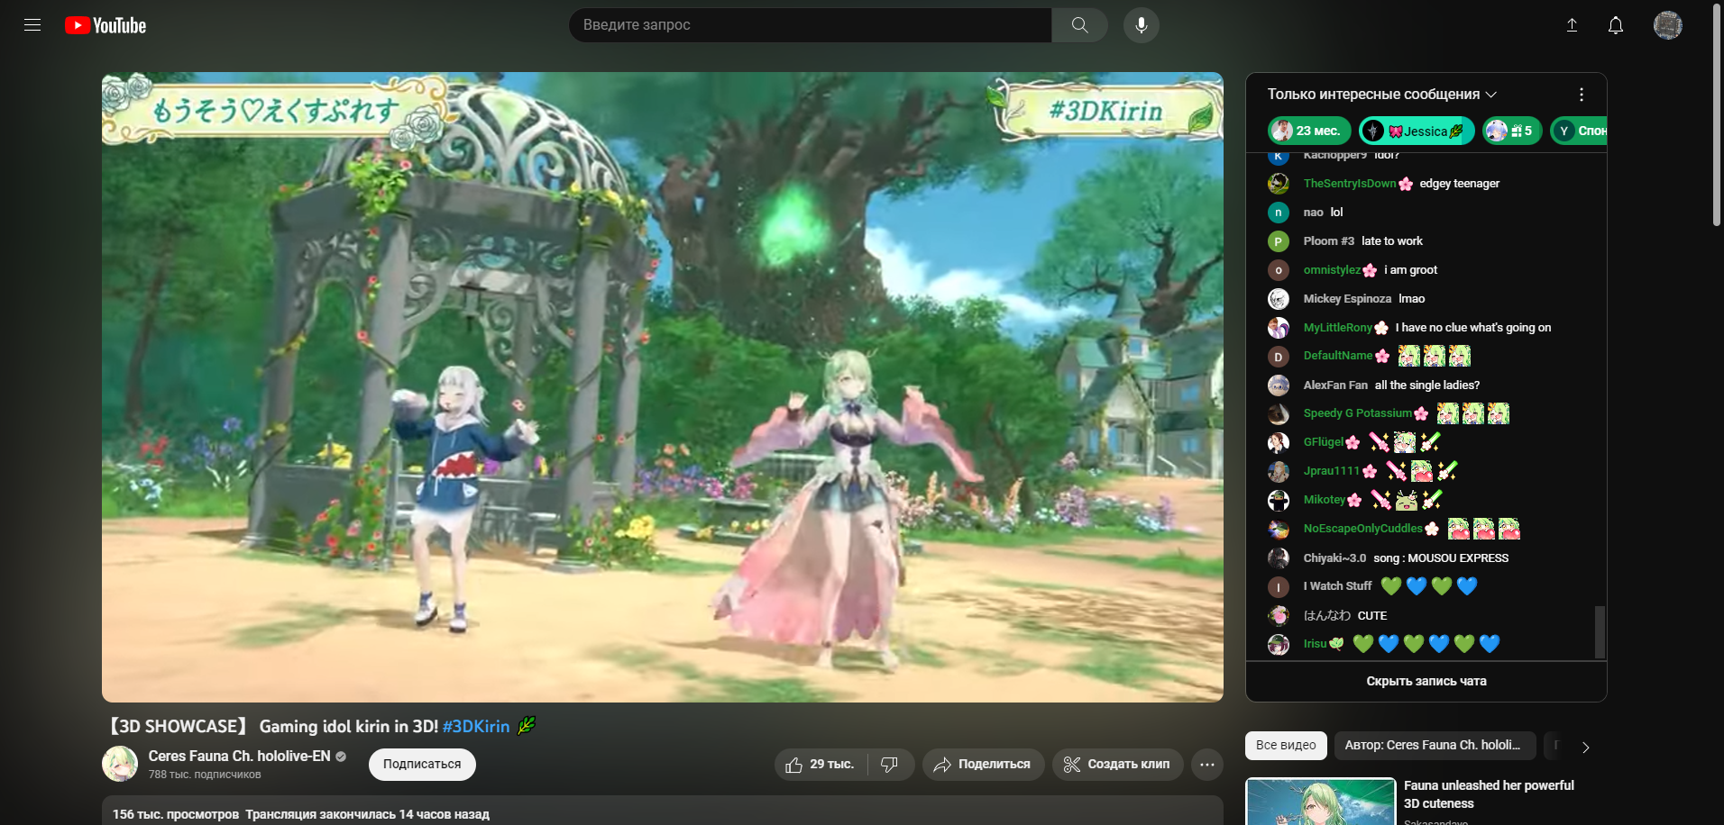Viewport: 1724px width, 825px height.
Task: Open the chat three-dot options menu
Action: [x=1582, y=95]
